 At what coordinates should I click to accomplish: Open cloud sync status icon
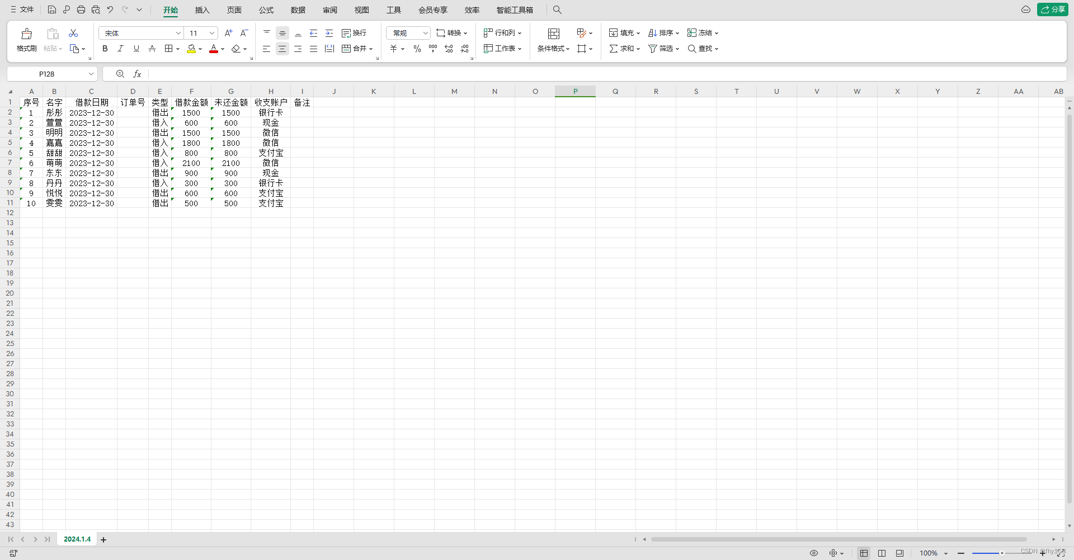click(1026, 10)
